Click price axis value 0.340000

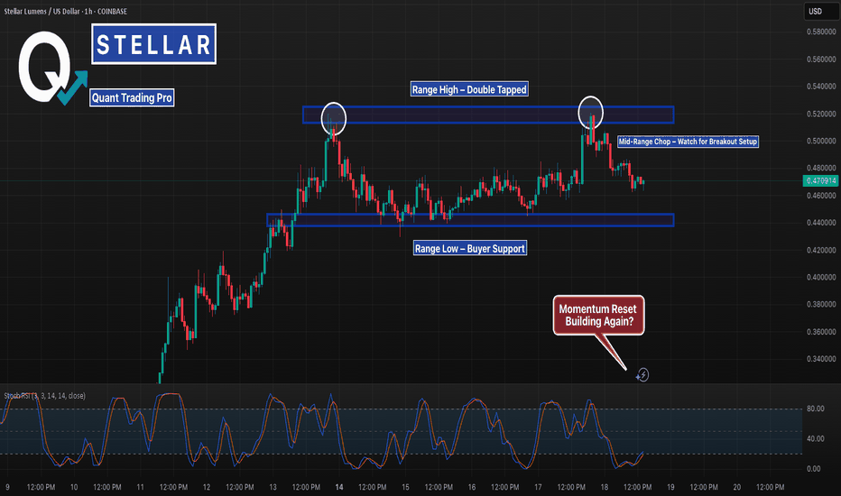821,359
